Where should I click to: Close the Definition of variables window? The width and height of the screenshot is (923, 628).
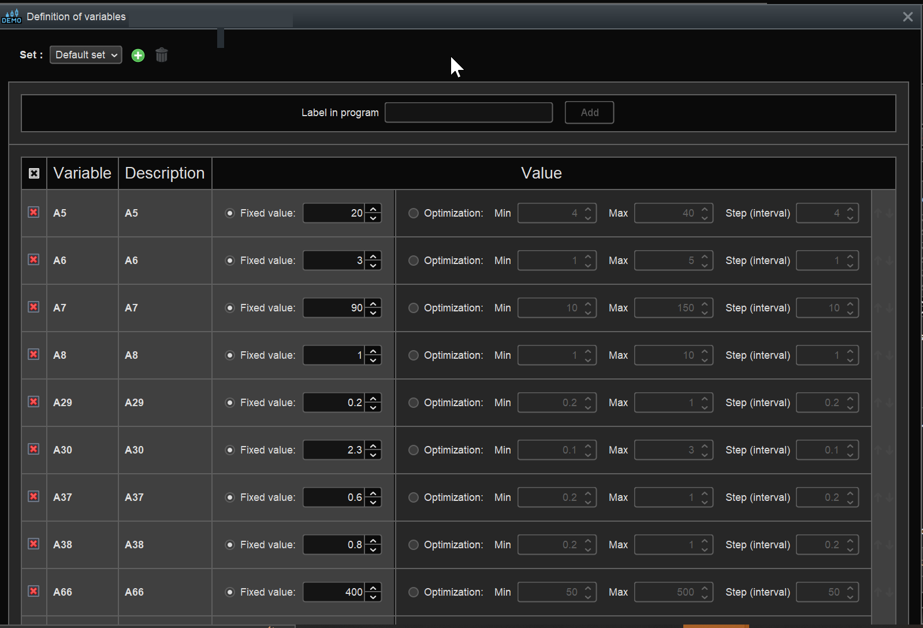tap(908, 17)
